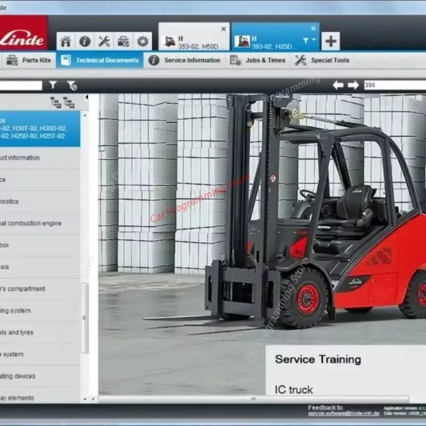Select the wrench and screwdriver tools icon
Screen dimensions: 426x426
[x=104, y=42]
